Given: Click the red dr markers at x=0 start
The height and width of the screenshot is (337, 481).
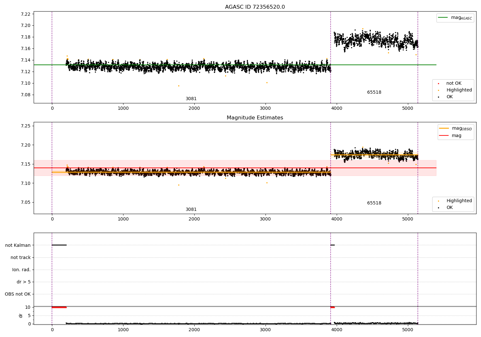Looking at the screenshot, I should click(59, 307).
